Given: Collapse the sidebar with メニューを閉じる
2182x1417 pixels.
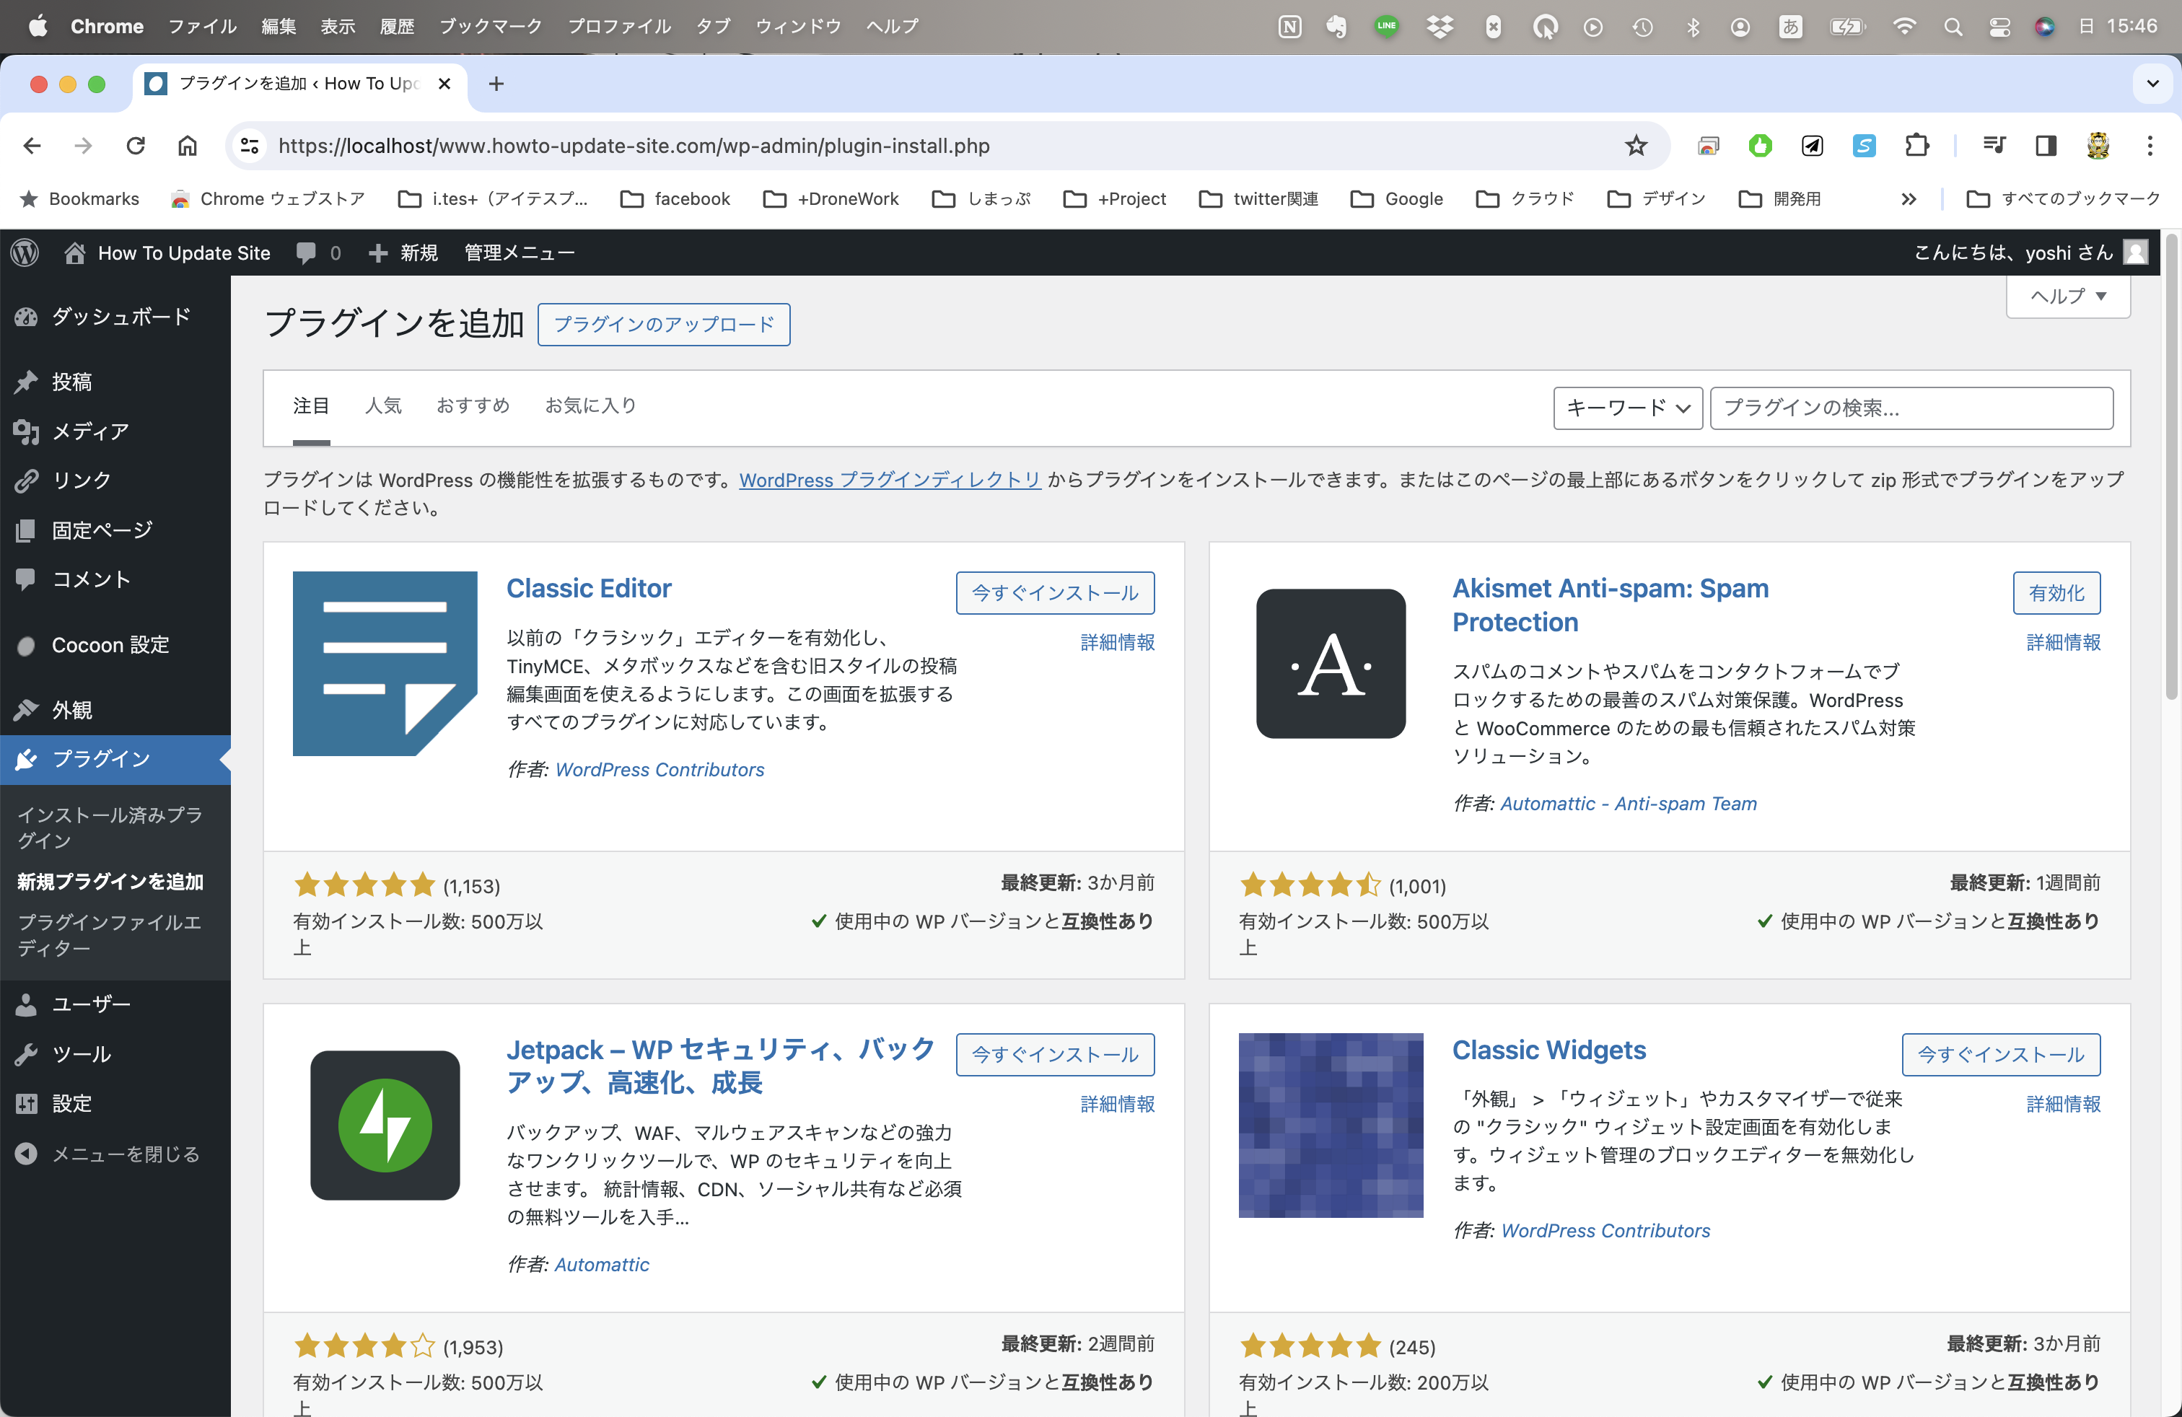Looking at the screenshot, I should pos(115,1154).
